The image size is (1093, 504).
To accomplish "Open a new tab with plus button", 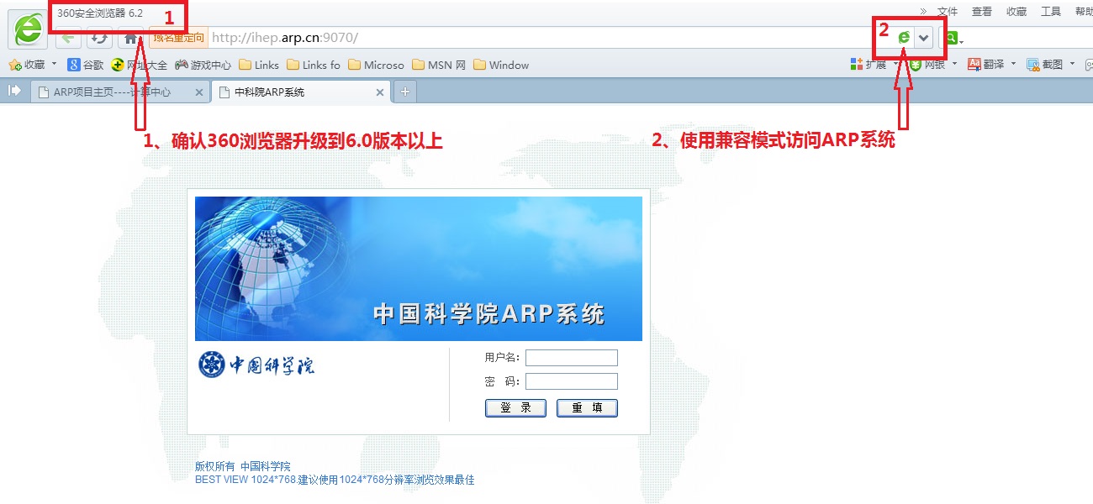I will (405, 92).
